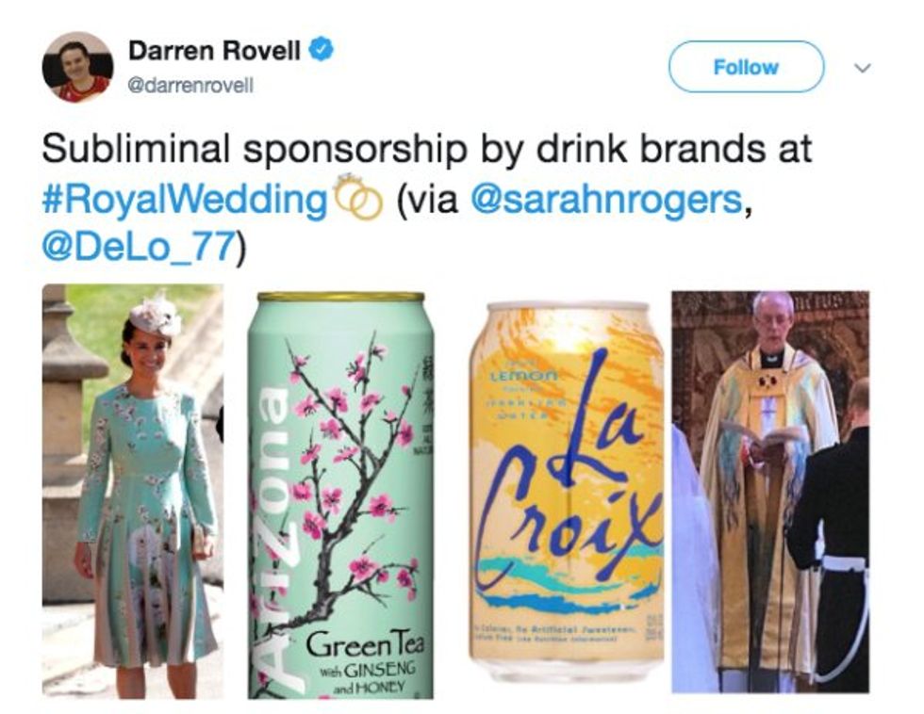Open the archbishop in yellow robe photo
This screenshot has width=924, height=714.
point(770,492)
